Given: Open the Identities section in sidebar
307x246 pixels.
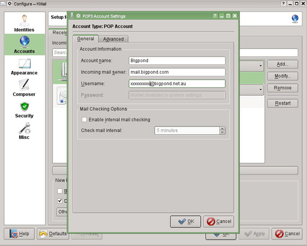Looking at the screenshot, I should click(x=24, y=23).
